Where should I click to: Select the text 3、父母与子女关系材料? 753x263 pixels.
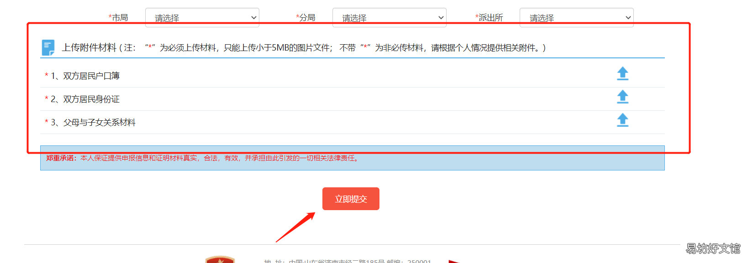93,122
